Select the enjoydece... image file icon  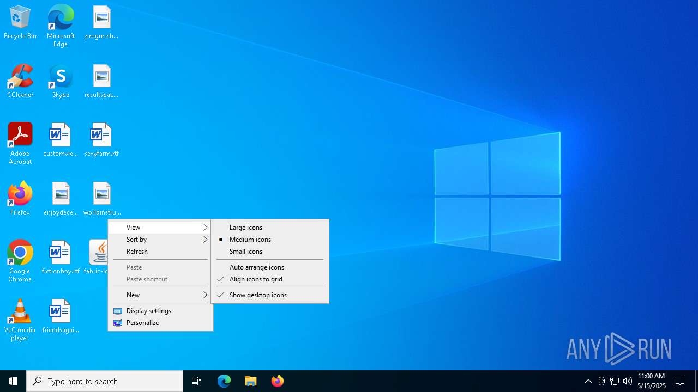click(x=61, y=199)
